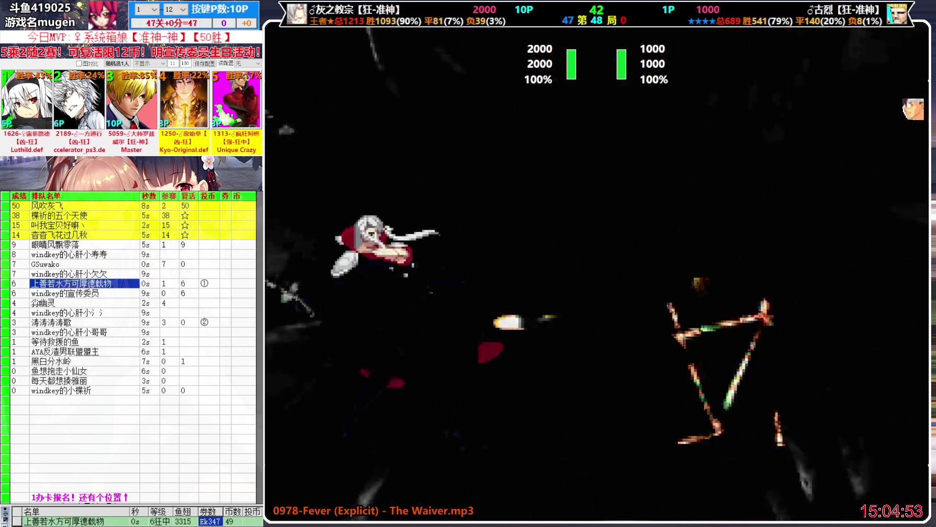Click the now-playing track 0978-Fever The Waiver.mp3
This screenshot has height=527, width=936.
(x=373, y=511)
